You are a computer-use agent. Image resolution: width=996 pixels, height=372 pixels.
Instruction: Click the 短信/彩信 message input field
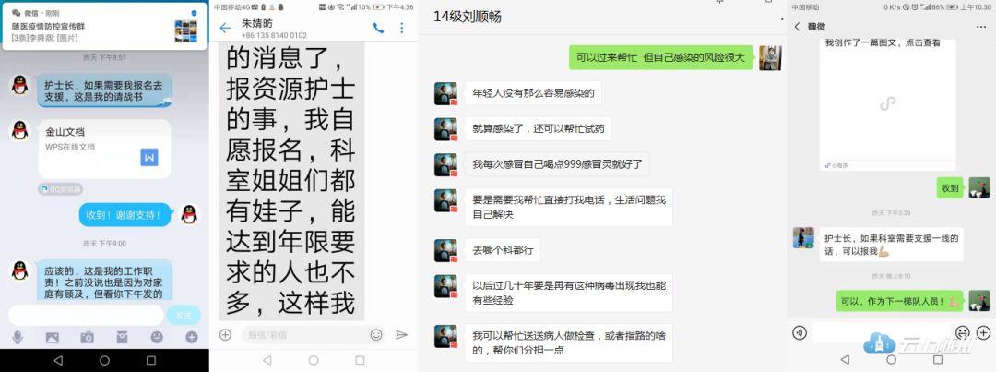(x=305, y=334)
